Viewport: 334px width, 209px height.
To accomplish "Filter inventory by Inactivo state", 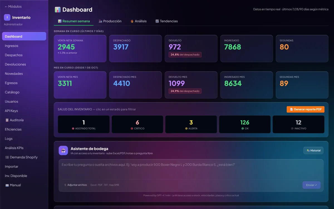I will tap(299, 124).
